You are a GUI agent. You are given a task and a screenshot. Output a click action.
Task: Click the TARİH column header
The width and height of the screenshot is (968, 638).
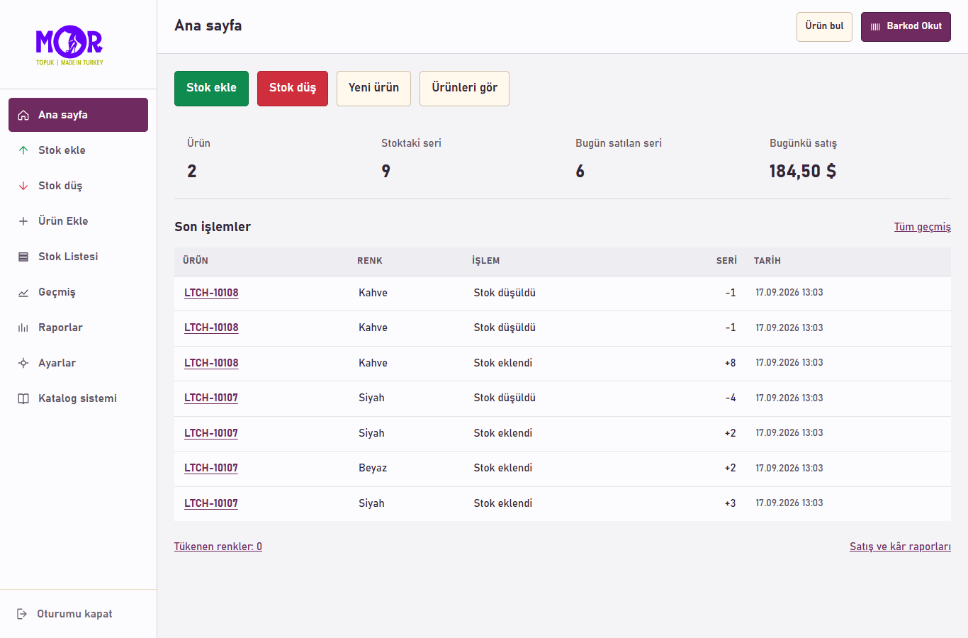click(x=767, y=261)
